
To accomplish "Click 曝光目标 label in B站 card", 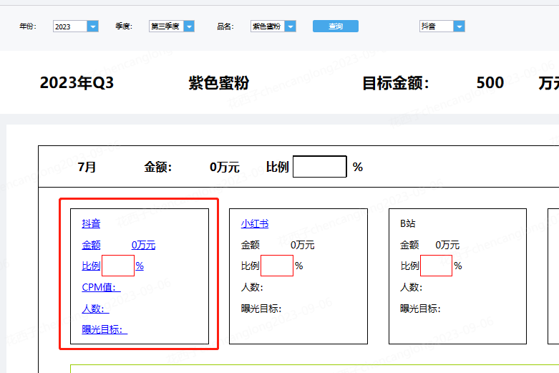I will point(420,309).
